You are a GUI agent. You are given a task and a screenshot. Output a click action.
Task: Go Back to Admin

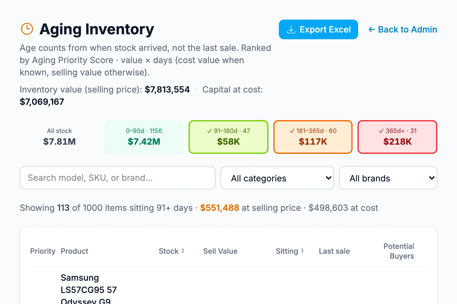click(403, 29)
